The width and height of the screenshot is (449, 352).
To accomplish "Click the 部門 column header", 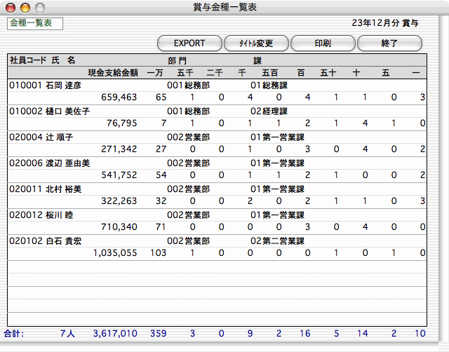I will point(177,60).
